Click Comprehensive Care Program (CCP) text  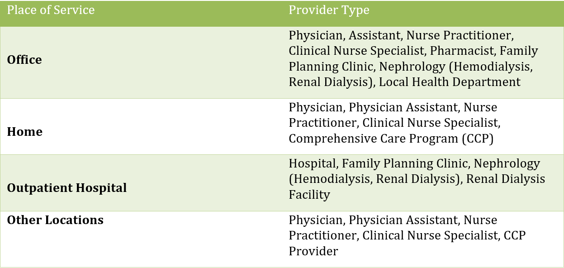coord(391,139)
